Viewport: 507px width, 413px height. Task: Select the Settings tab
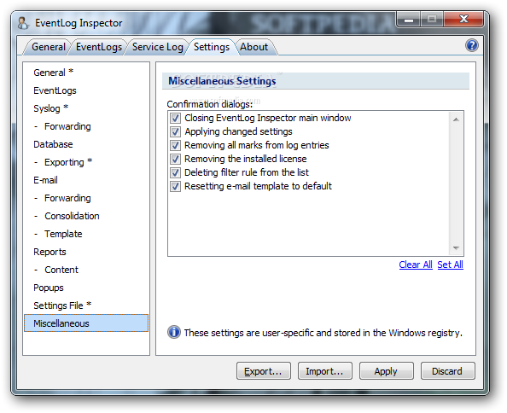click(x=212, y=47)
